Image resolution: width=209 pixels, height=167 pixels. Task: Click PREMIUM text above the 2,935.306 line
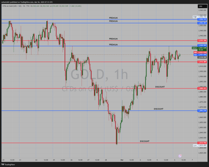pos(113,39)
